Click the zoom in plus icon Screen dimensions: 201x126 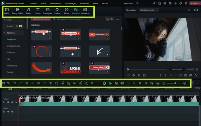click(185, 83)
